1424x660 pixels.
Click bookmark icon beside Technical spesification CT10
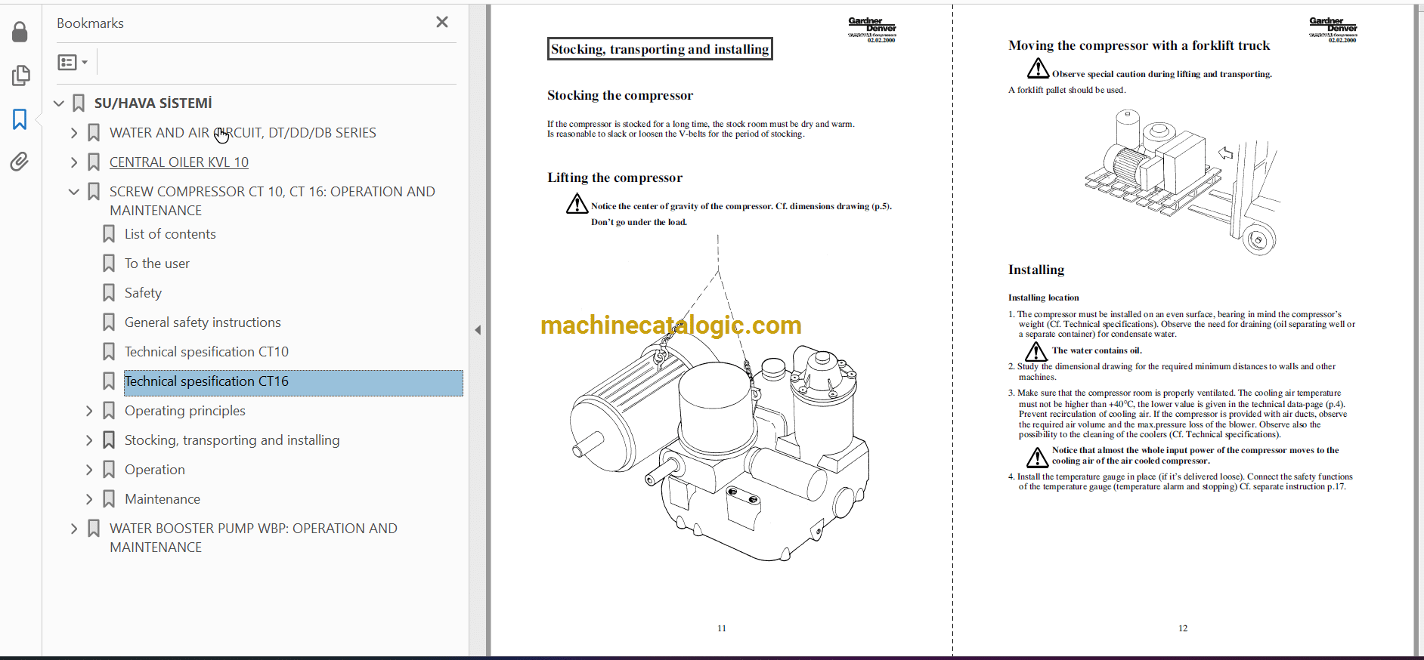(x=109, y=352)
